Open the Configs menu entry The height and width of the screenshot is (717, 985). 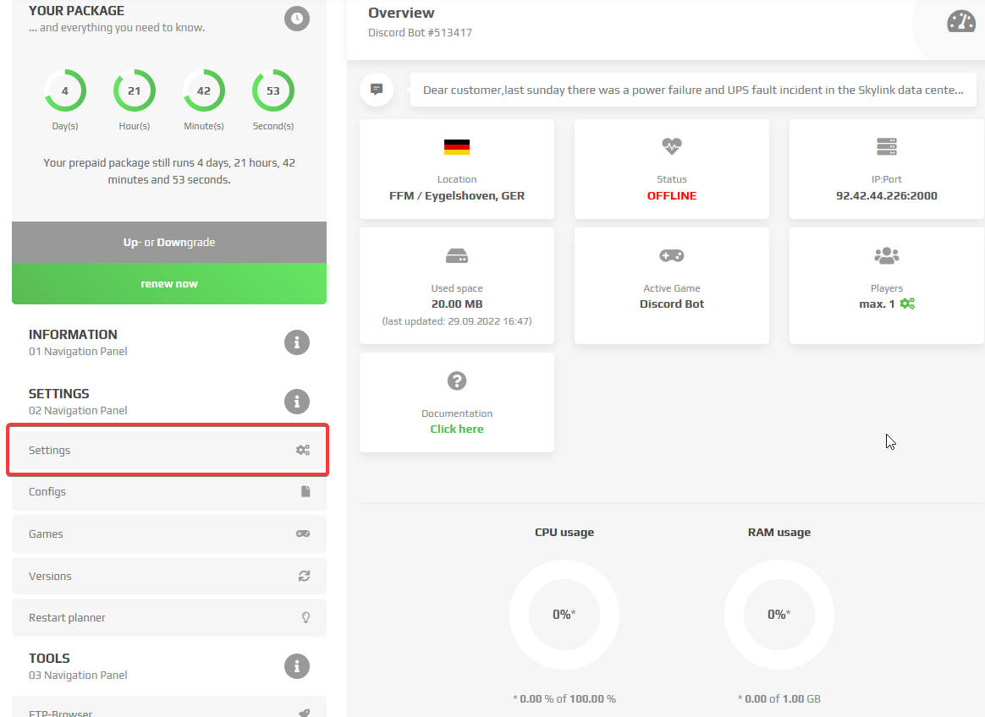pyautogui.click(x=169, y=491)
